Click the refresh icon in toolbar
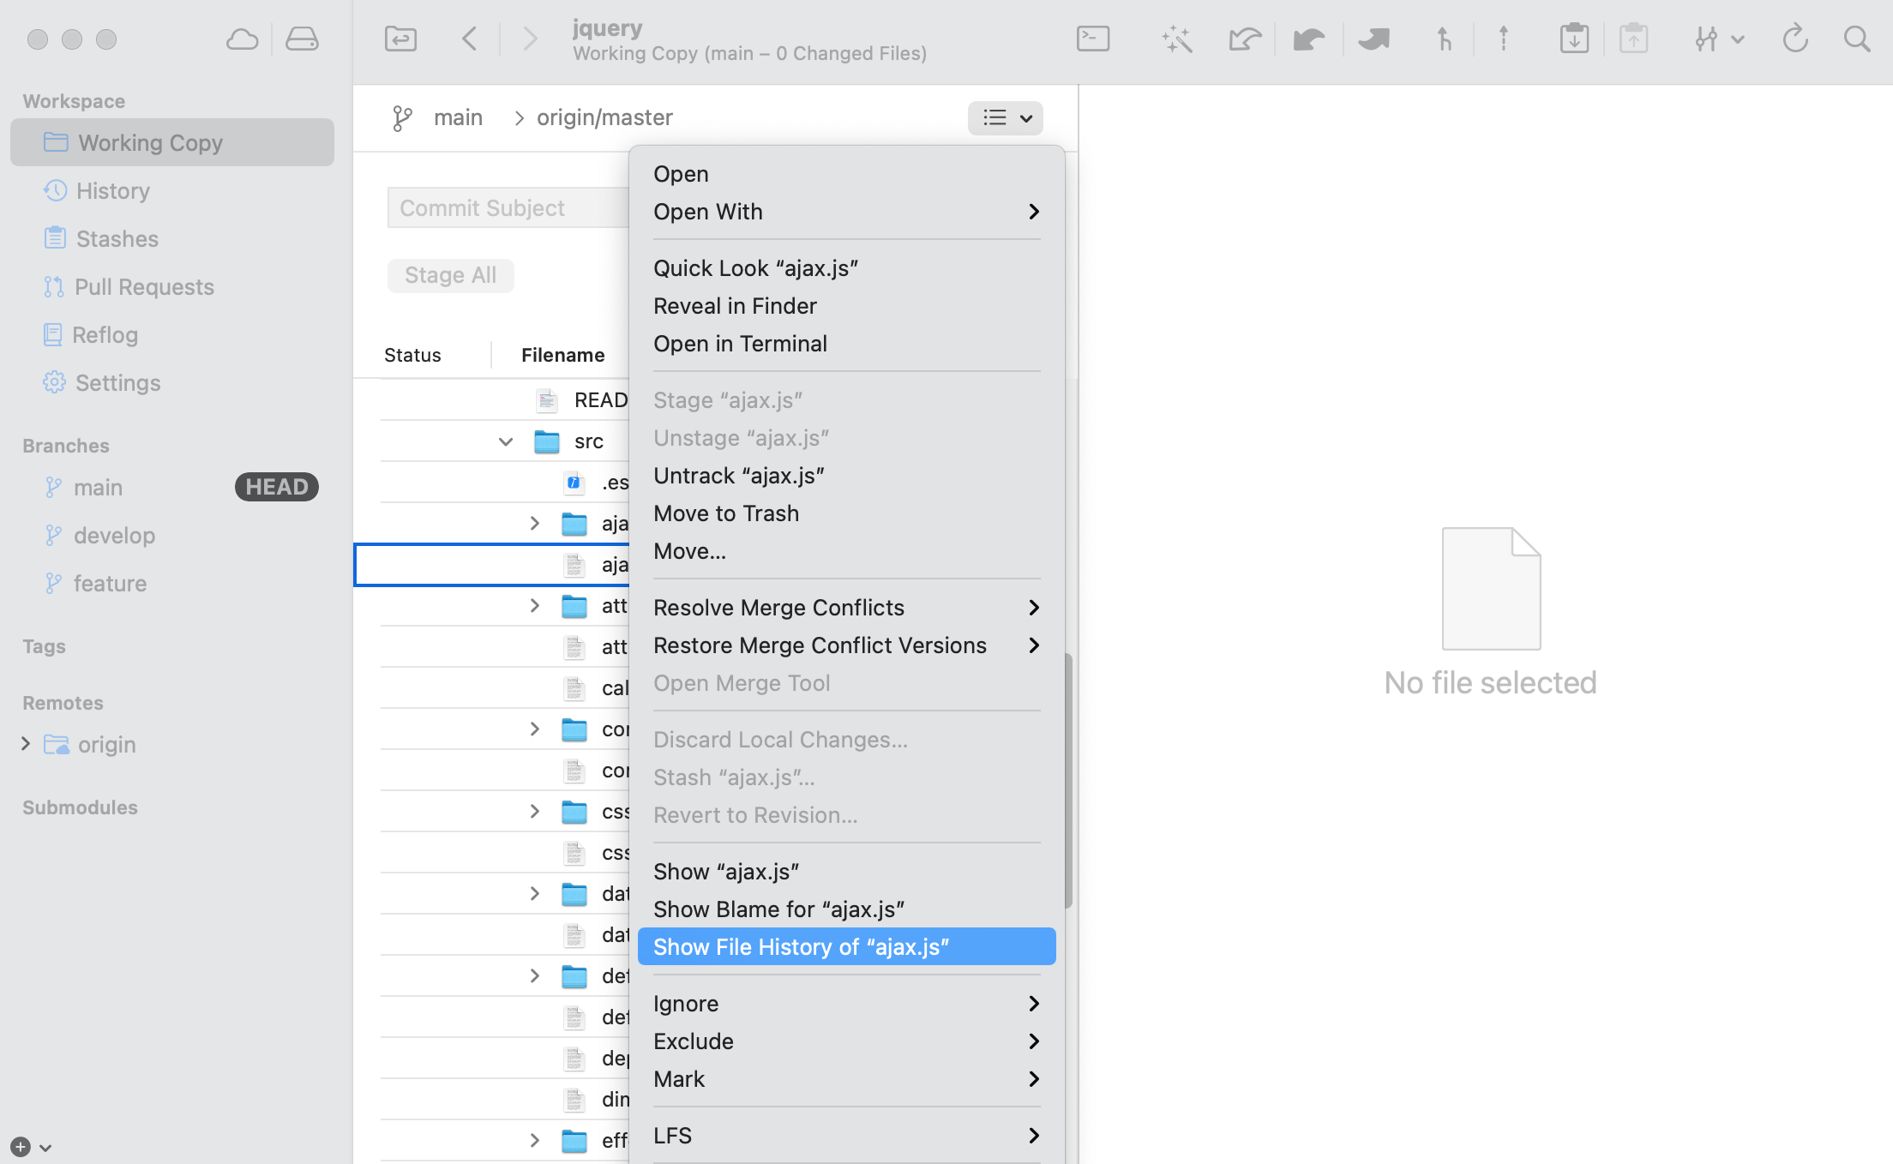 1794,39
